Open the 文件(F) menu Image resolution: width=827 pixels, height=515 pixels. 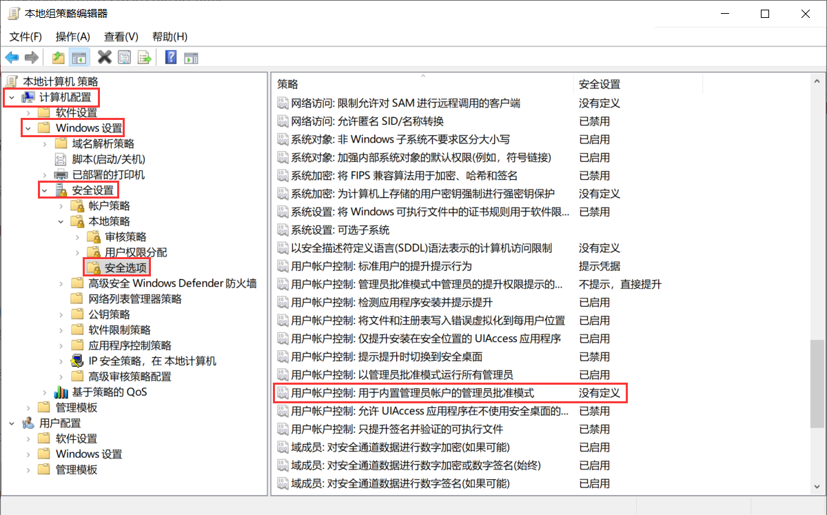25,37
